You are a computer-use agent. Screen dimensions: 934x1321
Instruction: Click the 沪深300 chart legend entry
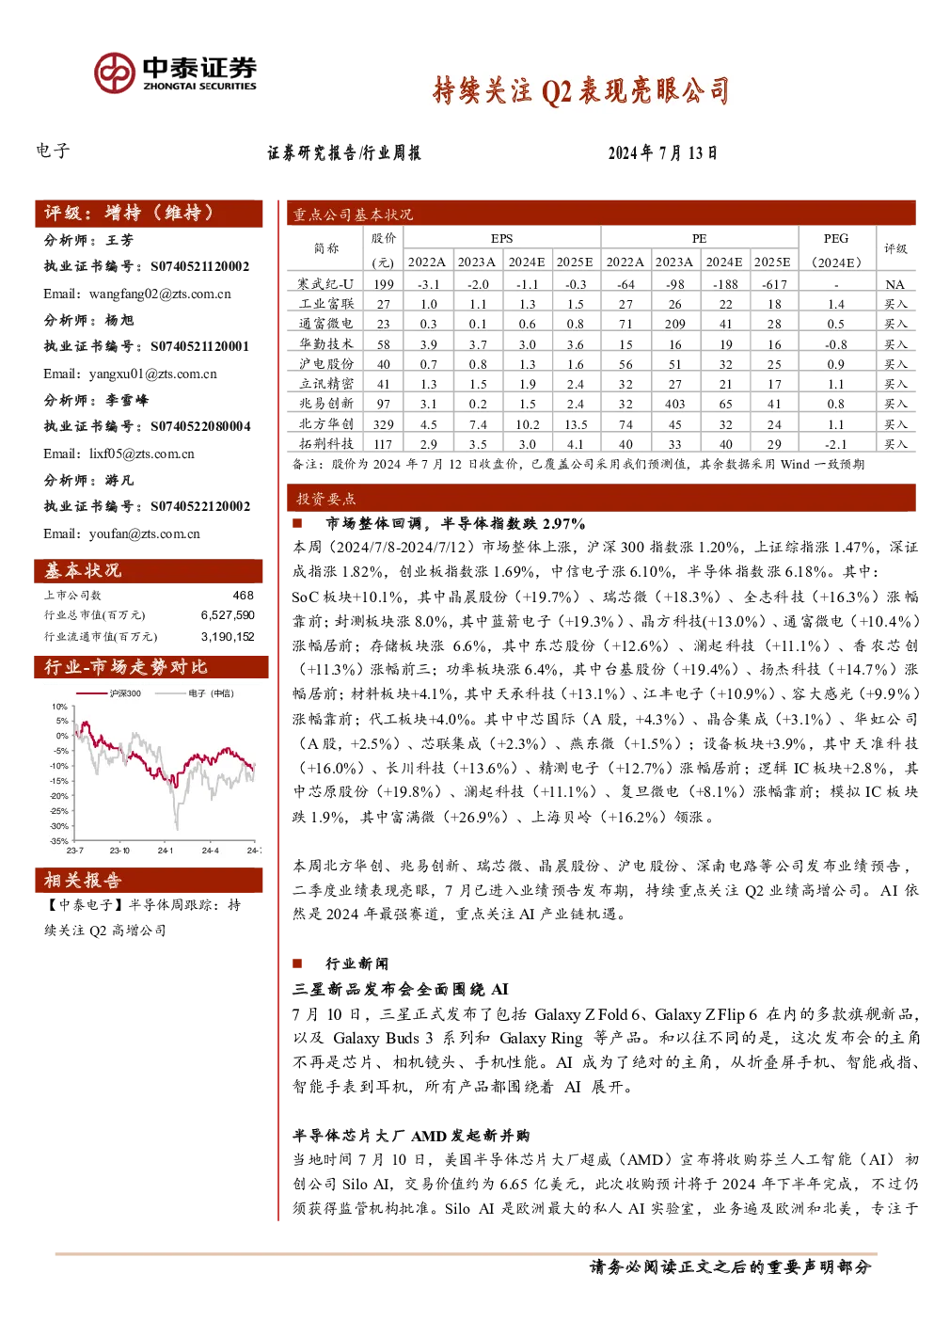click(109, 693)
